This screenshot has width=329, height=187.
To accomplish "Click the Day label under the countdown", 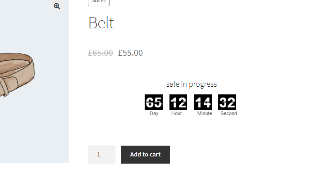I will (x=154, y=114).
